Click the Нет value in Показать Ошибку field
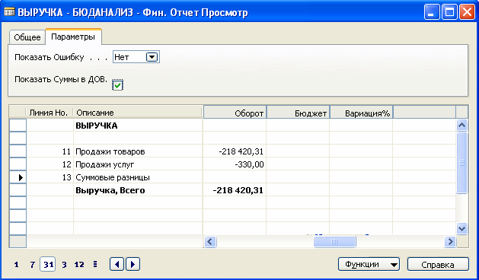 [x=122, y=57]
